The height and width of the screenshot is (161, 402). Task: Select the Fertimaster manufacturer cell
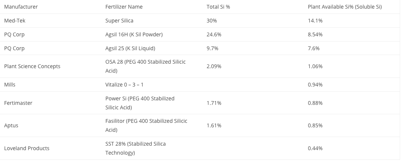18,103
